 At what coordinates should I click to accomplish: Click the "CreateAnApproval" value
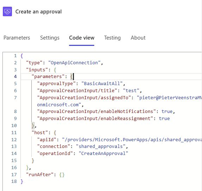pos(103,154)
